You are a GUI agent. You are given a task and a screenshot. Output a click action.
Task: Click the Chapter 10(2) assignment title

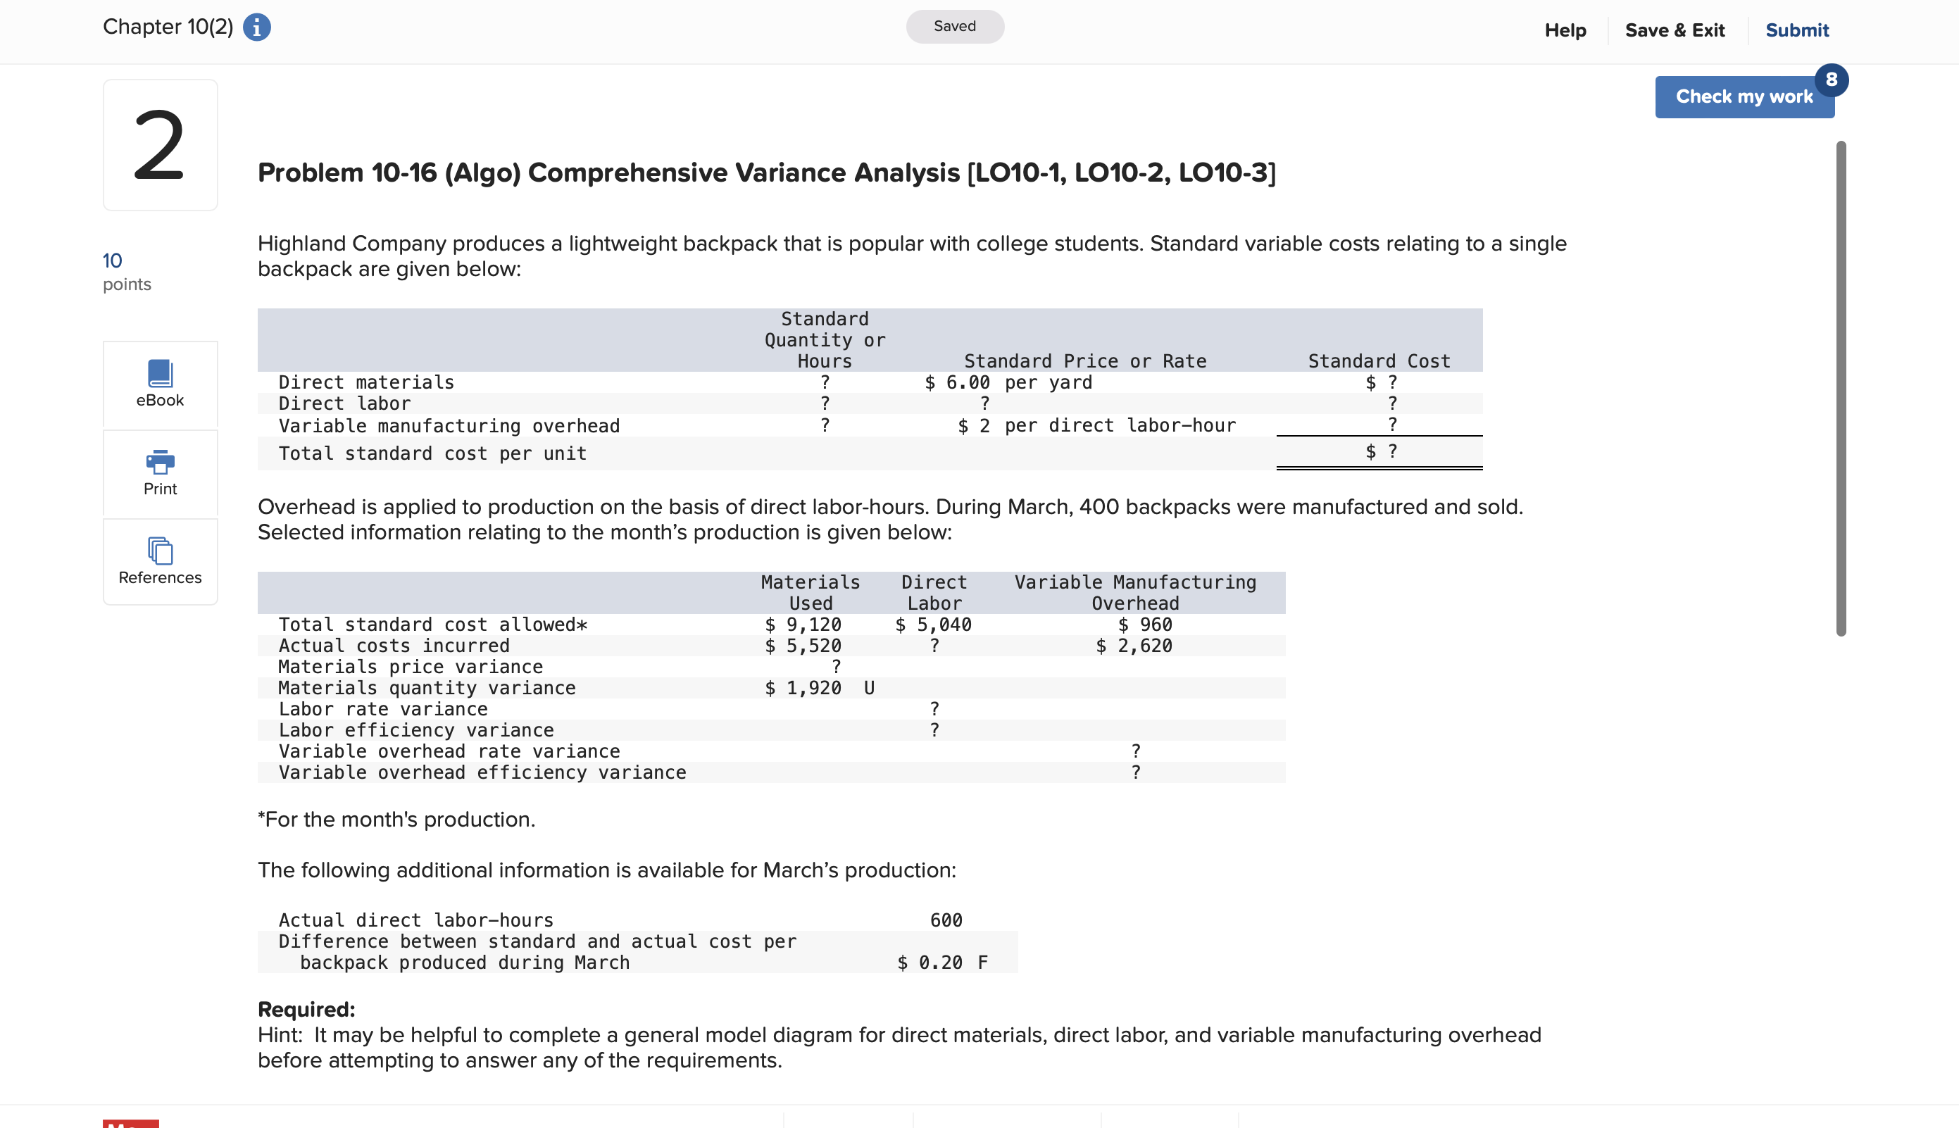(x=168, y=27)
